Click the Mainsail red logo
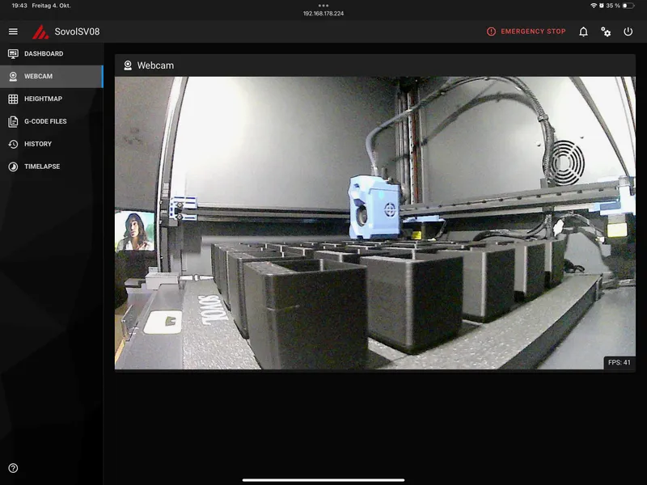 pyautogui.click(x=40, y=32)
